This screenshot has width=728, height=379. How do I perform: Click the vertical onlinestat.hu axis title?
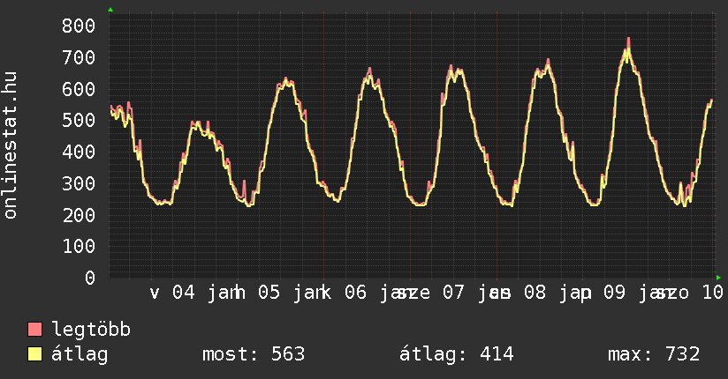[x=11, y=146]
